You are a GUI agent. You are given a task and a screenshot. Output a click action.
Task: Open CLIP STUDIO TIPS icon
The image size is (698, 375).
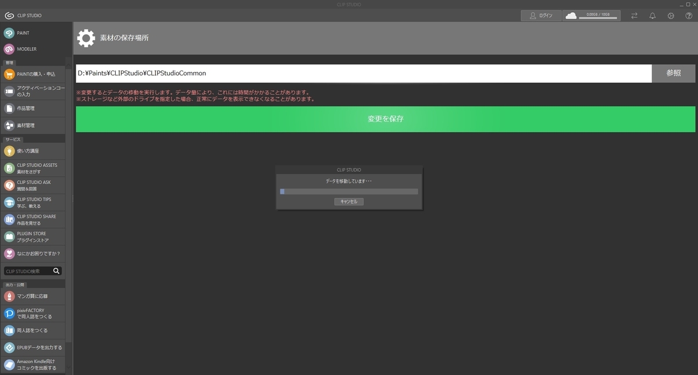point(9,202)
